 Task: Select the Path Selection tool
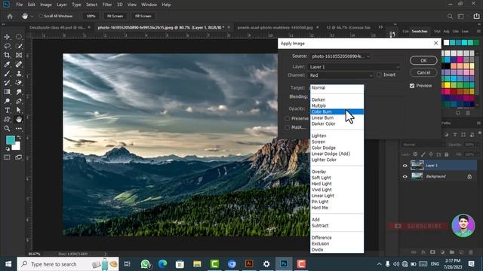tap(19, 110)
